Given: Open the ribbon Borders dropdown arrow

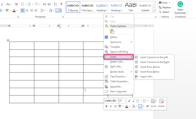Looking at the screenshot, I should pos(61,10).
